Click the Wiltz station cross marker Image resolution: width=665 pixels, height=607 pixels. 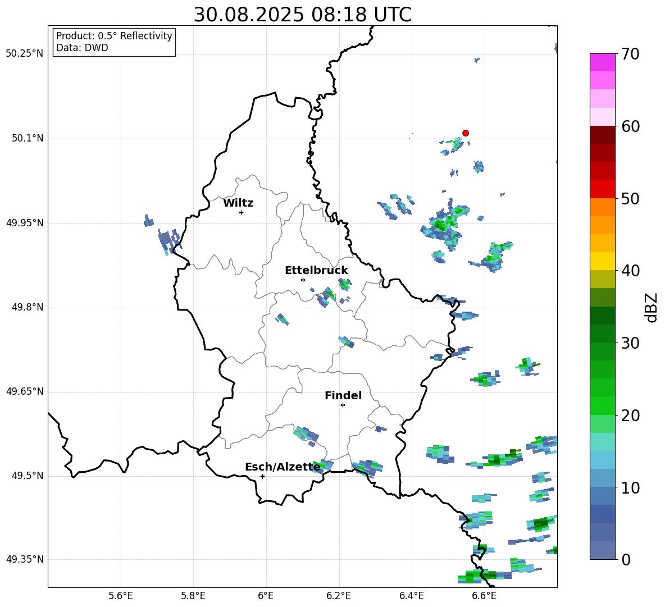click(x=241, y=212)
